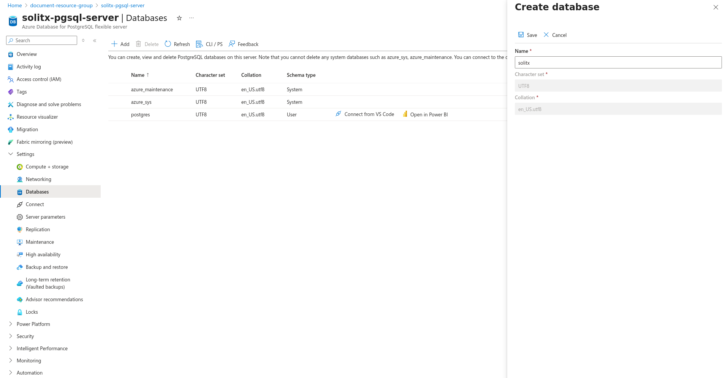Click Open in Power BI link
728x378 pixels.
[425, 114]
